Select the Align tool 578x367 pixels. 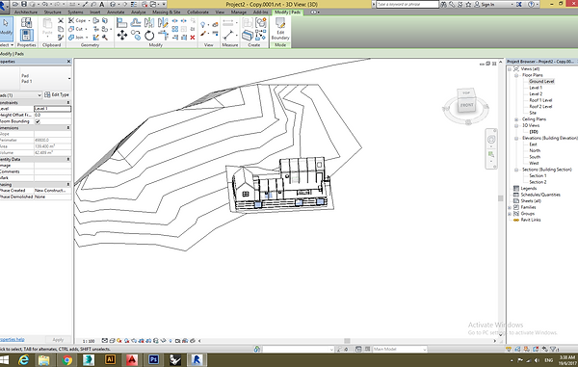click(121, 23)
